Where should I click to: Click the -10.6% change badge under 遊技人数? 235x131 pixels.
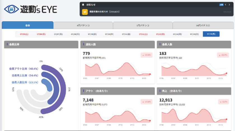147,55
